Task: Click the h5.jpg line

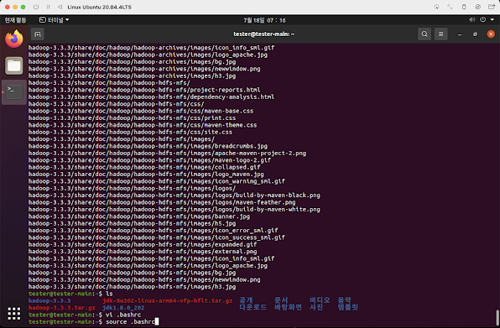Action: [132, 223]
